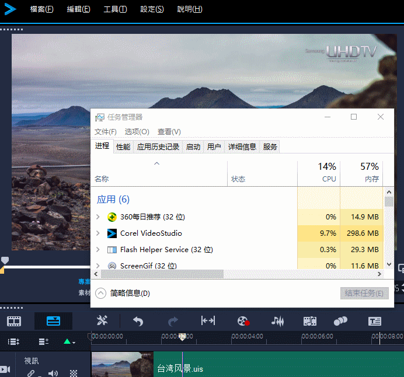404x377 pixels.
Task: Switch to storyboard view icon
Action: point(14,321)
